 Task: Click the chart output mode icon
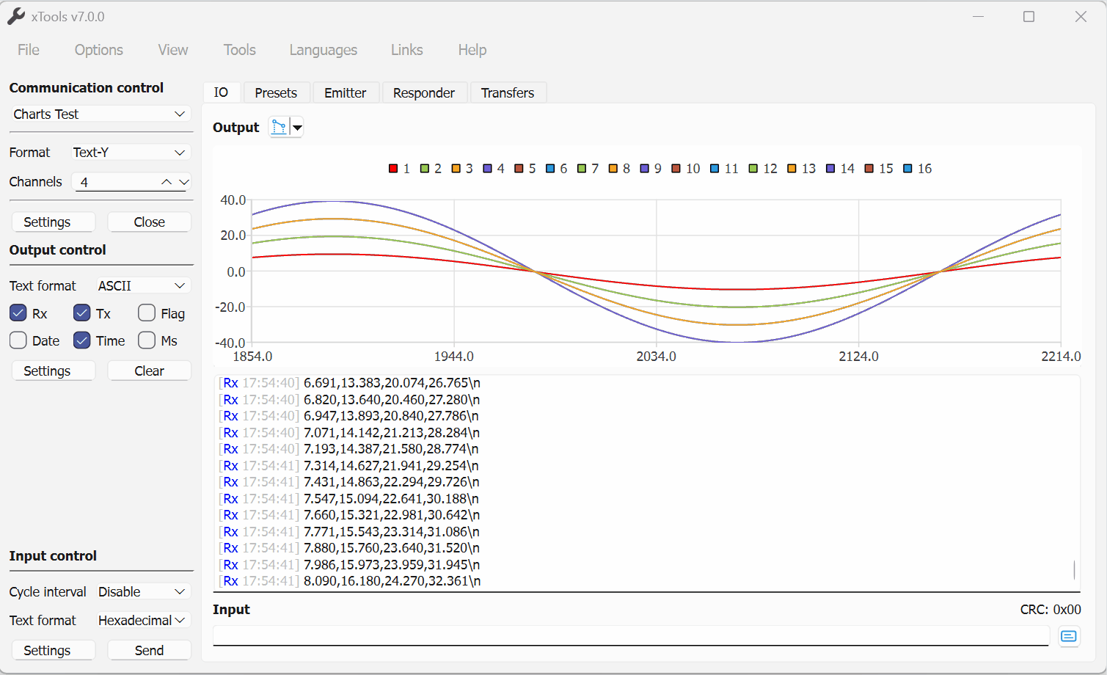click(279, 128)
